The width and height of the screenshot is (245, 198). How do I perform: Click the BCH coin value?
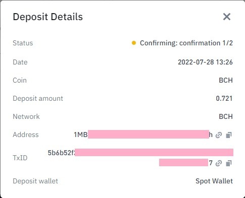point(226,80)
